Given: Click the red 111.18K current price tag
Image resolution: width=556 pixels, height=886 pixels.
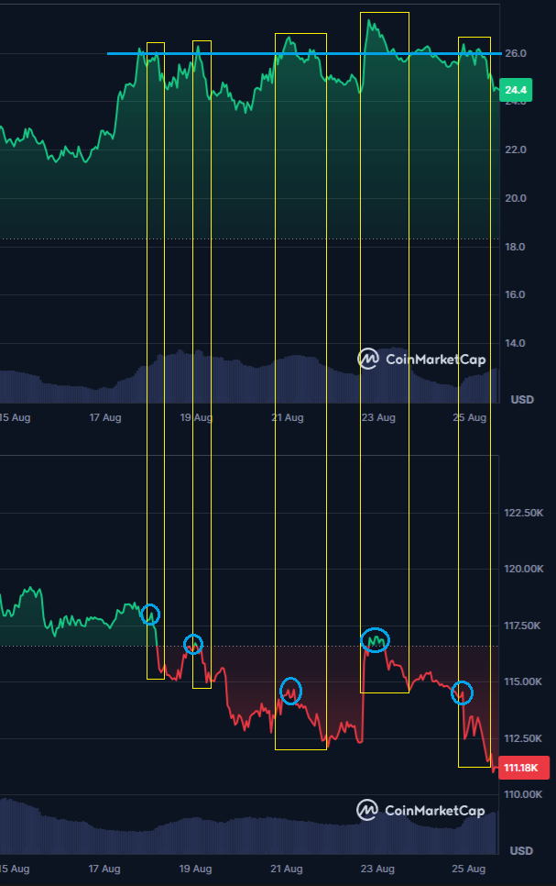Looking at the screenshot, I should [524, 768].
